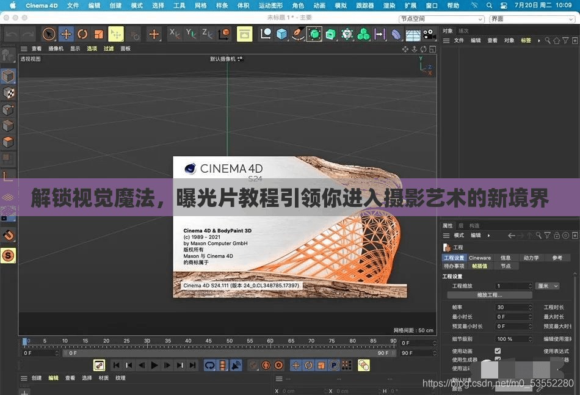The width and height of the screenshot is (580, 395).
Task: Open the 文件 menu in menu bar
Action: pyautogui.click(x=73, y=5)
